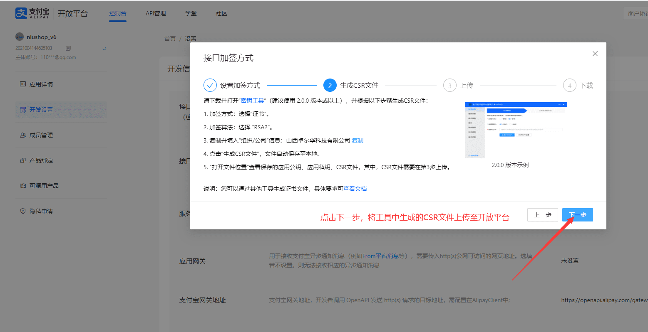Click the switch-app arrows icon
This screenshot has height=332, width=648.
tap(104, 49)
